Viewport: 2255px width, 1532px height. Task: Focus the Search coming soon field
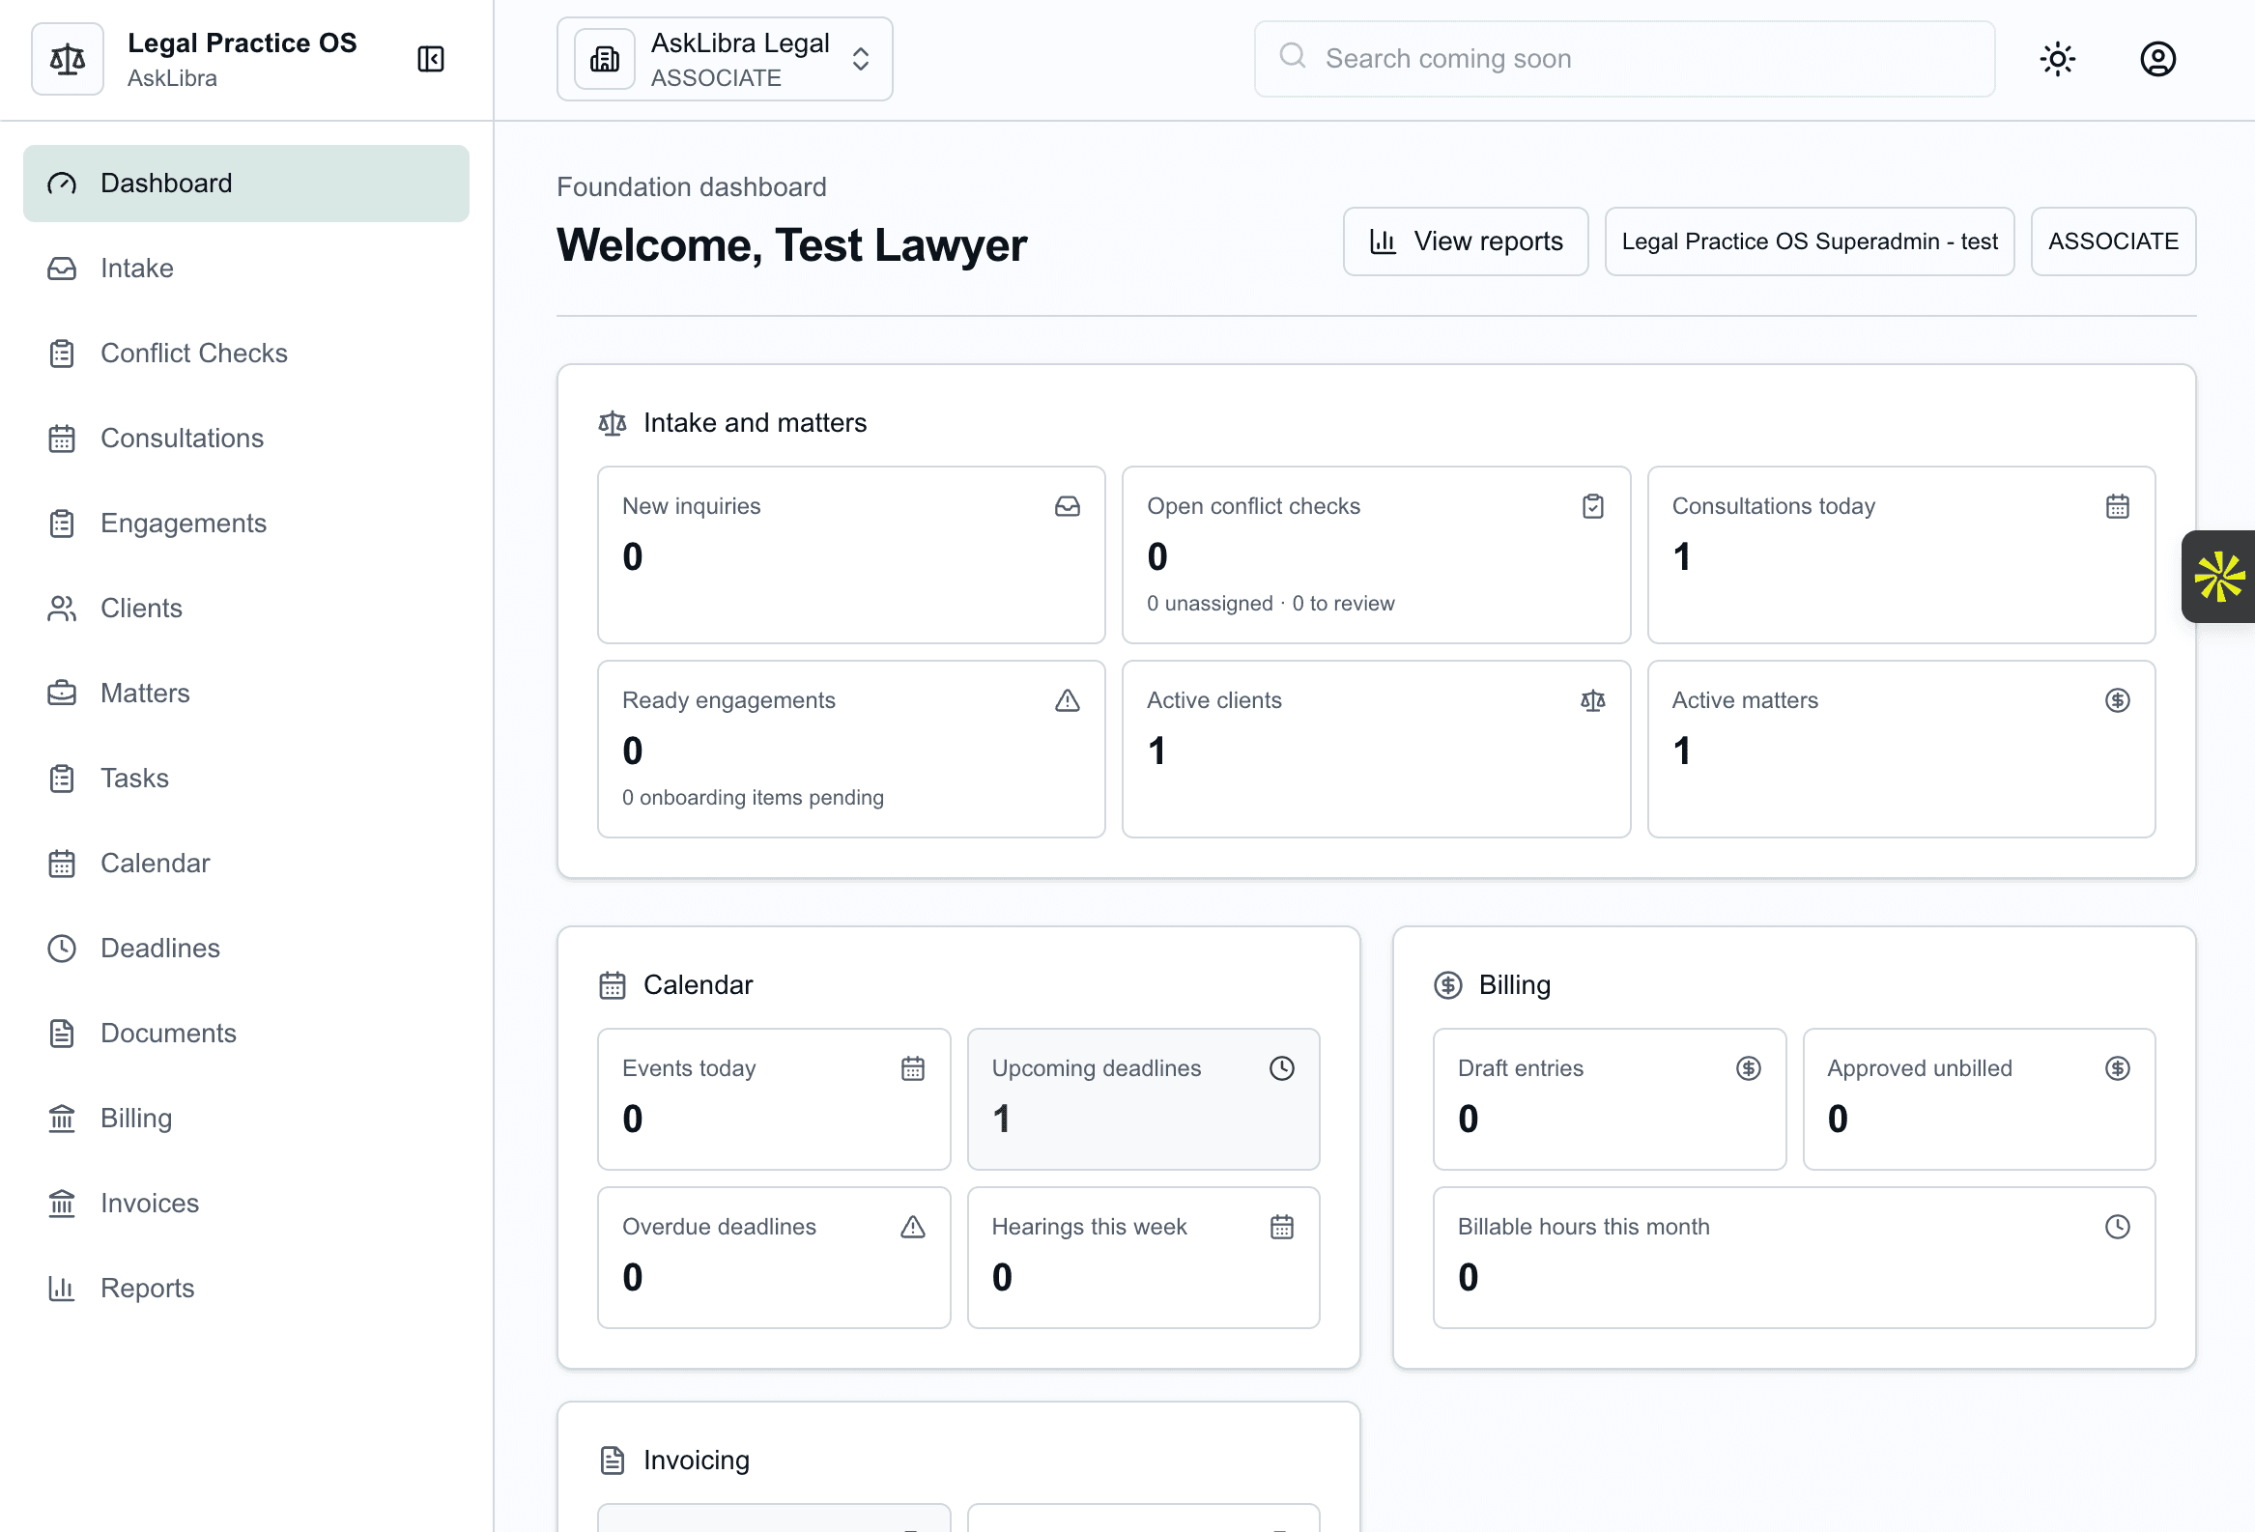(x=1623, y=58)
